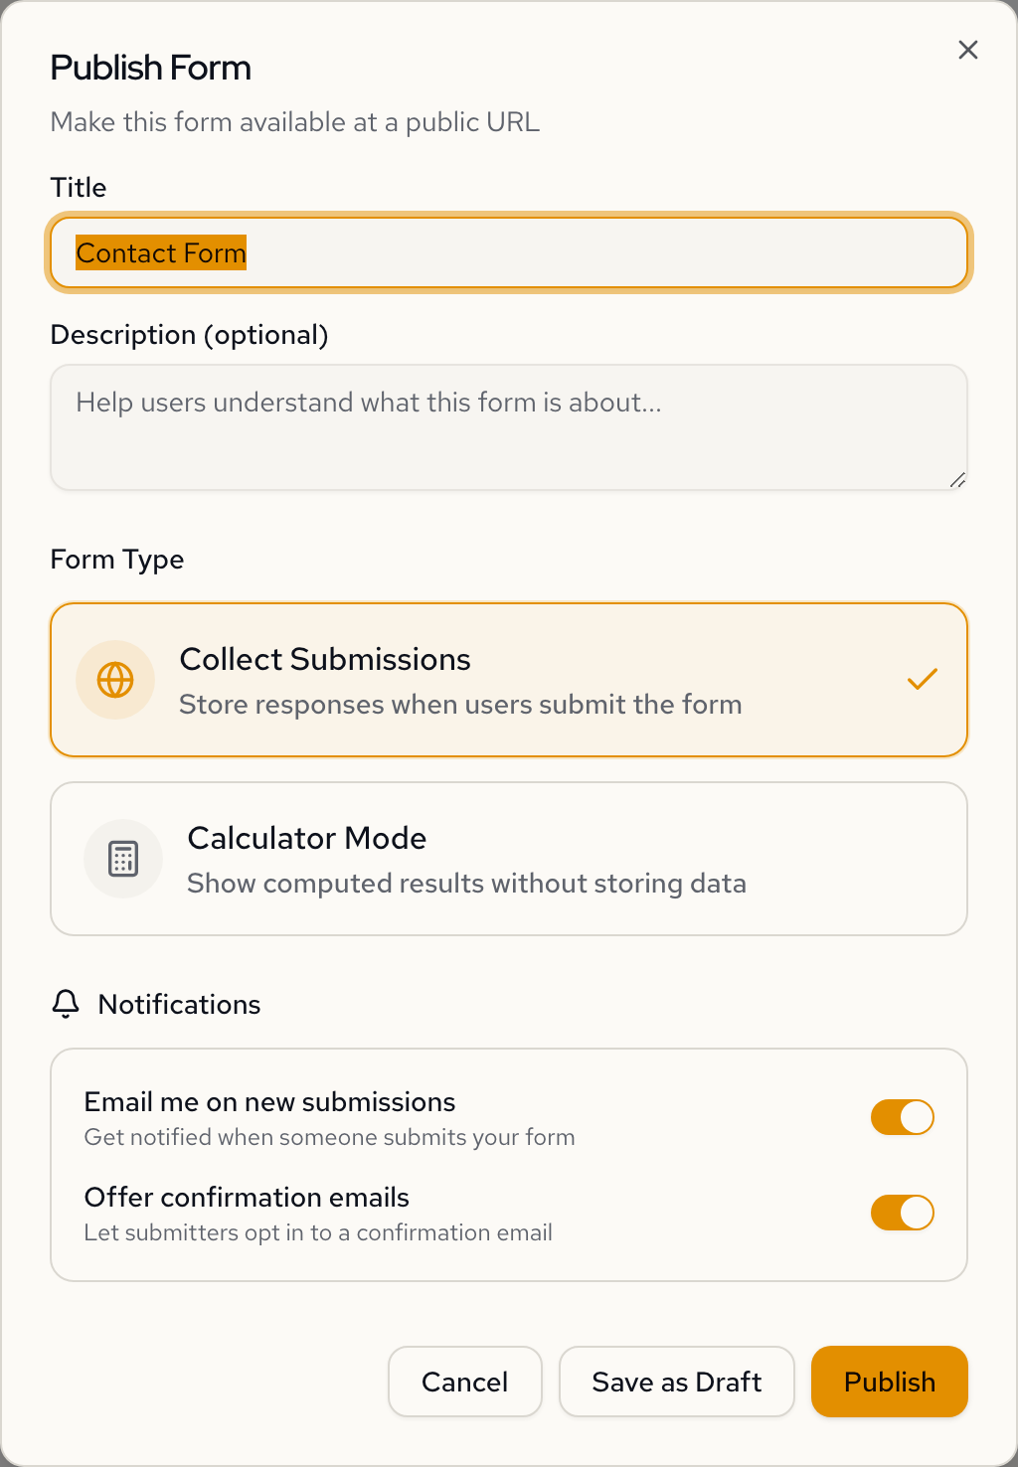1018x1467 pixels.
Task: Click the "Offer confirmation emails" label
Action: coord(247,1198)
